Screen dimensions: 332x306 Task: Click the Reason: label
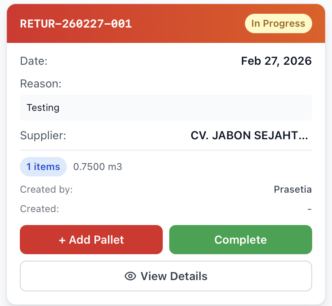click(40, 84)
